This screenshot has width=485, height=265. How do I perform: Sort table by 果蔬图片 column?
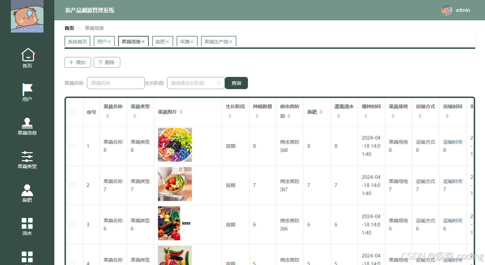(x=181, y=112)
